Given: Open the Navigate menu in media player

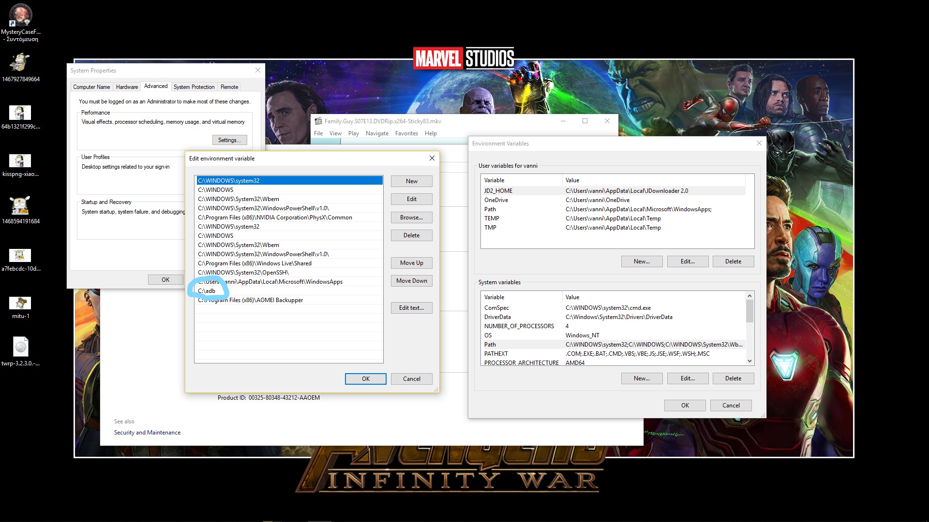Looking at the screenshot, I should tap(377, 133).
